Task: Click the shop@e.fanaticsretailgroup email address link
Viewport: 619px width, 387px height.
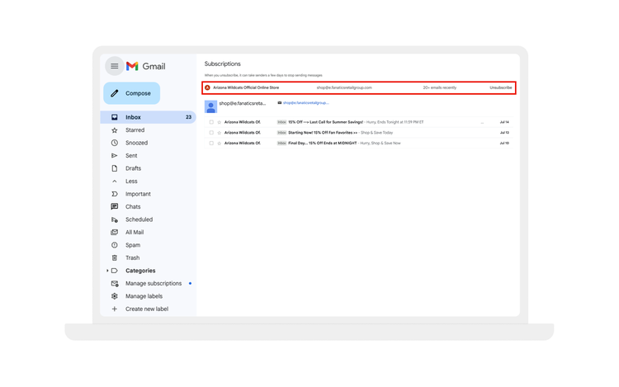Action: point(305,103)
